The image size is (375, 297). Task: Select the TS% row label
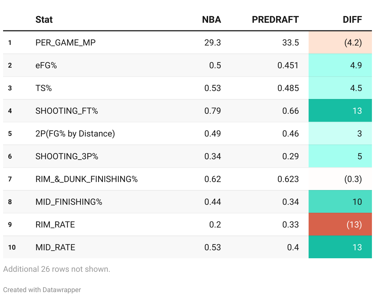point(44,88)
